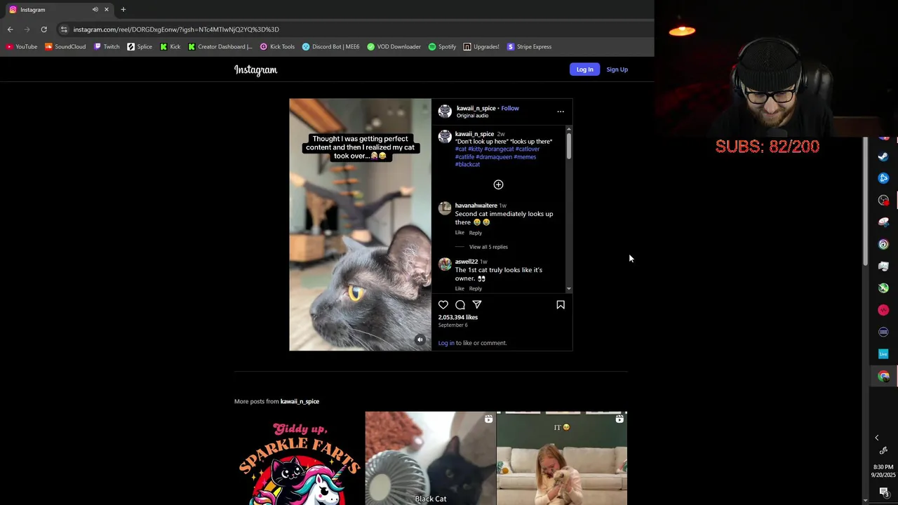Click the Sign Up link
Image resolution: width=898 pixels, height=505 pixels.
tap(617, 69)
